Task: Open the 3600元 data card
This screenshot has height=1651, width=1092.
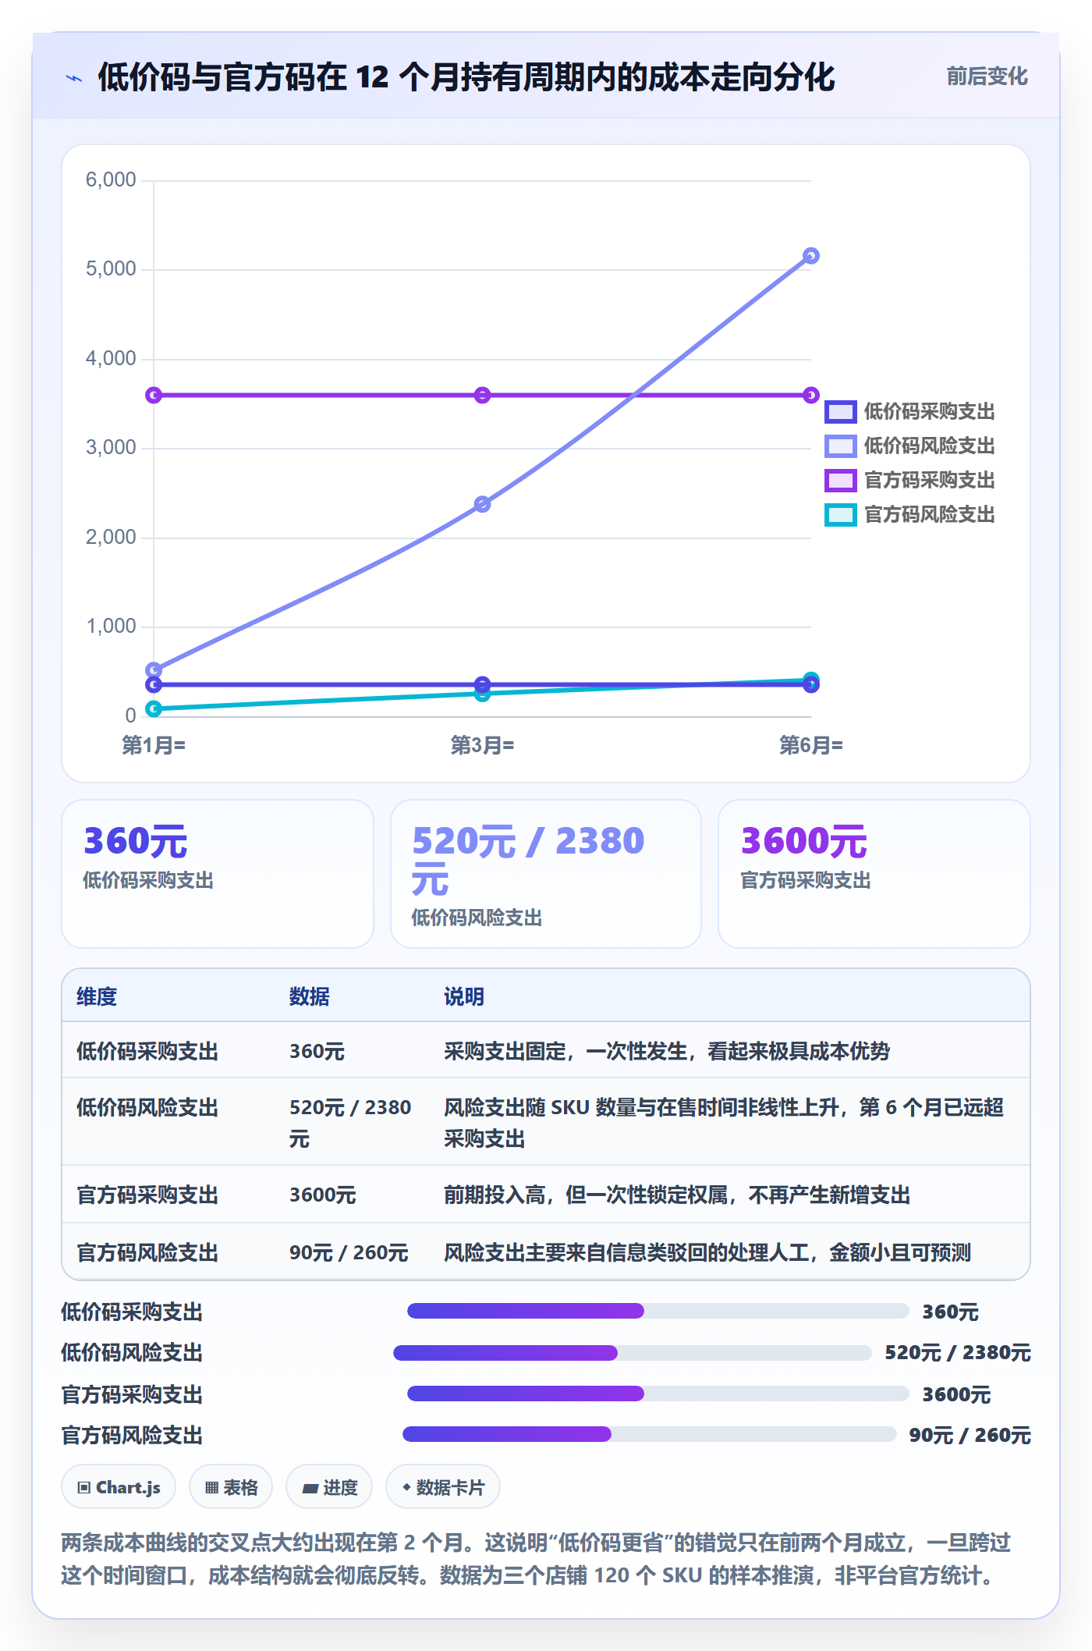Action: [874, 874]
